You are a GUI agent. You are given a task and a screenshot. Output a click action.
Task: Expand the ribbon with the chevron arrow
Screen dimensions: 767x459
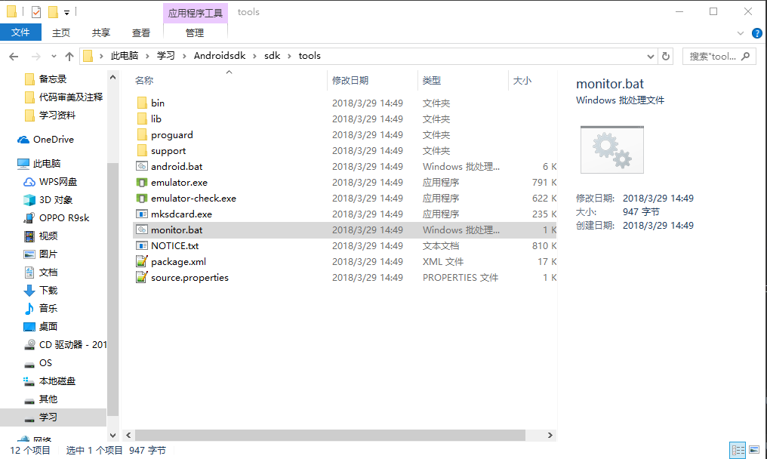click(x=740, y=33)
